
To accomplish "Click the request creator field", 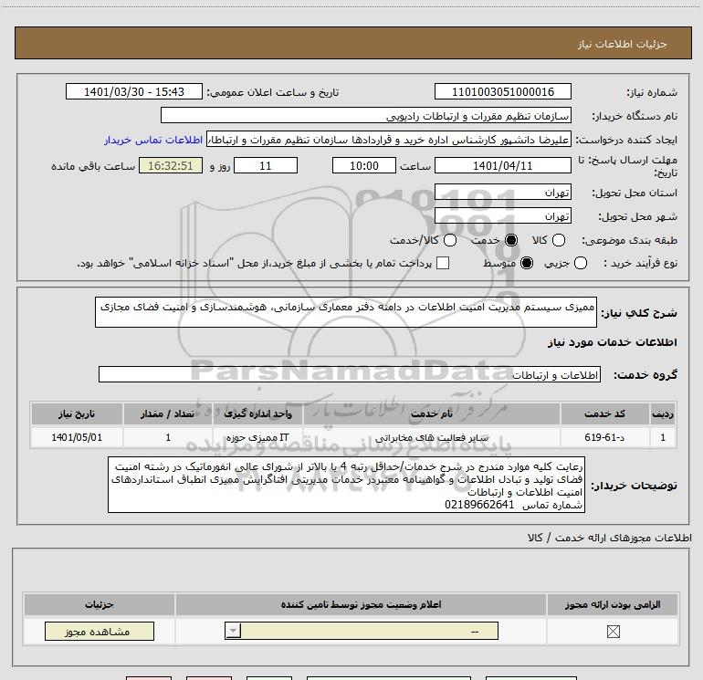I will pyautogui.click(x=389, y=140).
